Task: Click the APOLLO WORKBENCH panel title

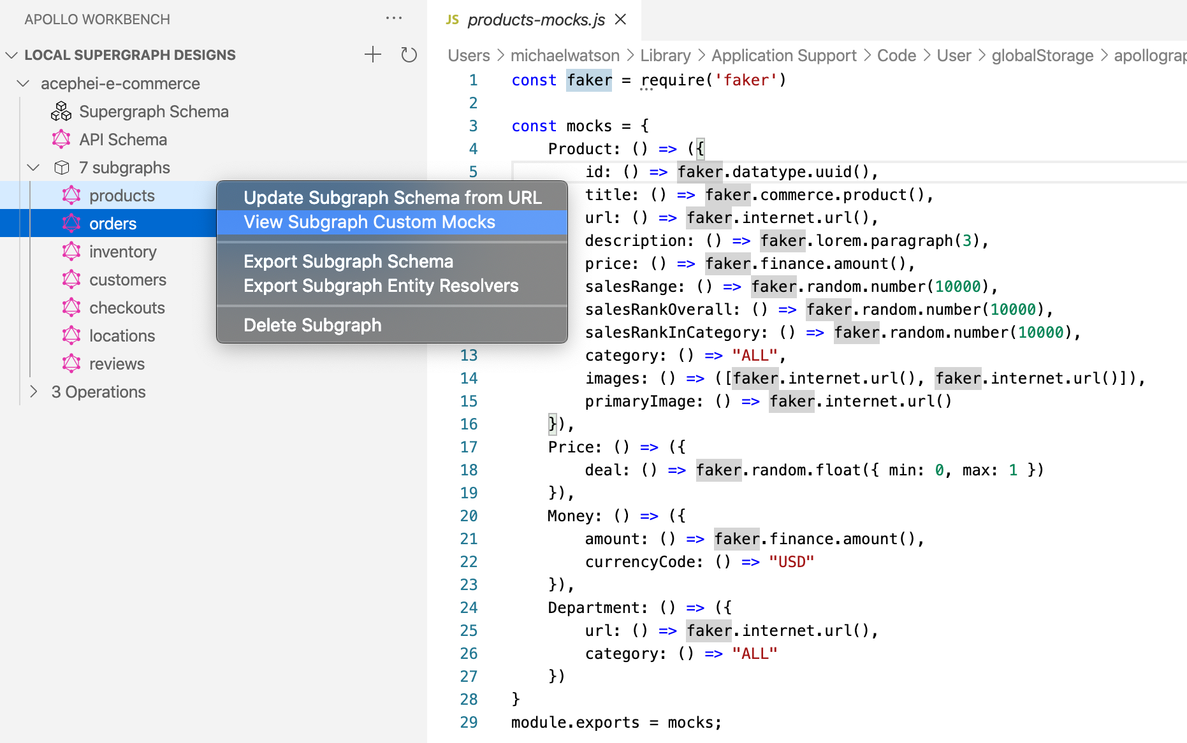Action: [97, 19]
